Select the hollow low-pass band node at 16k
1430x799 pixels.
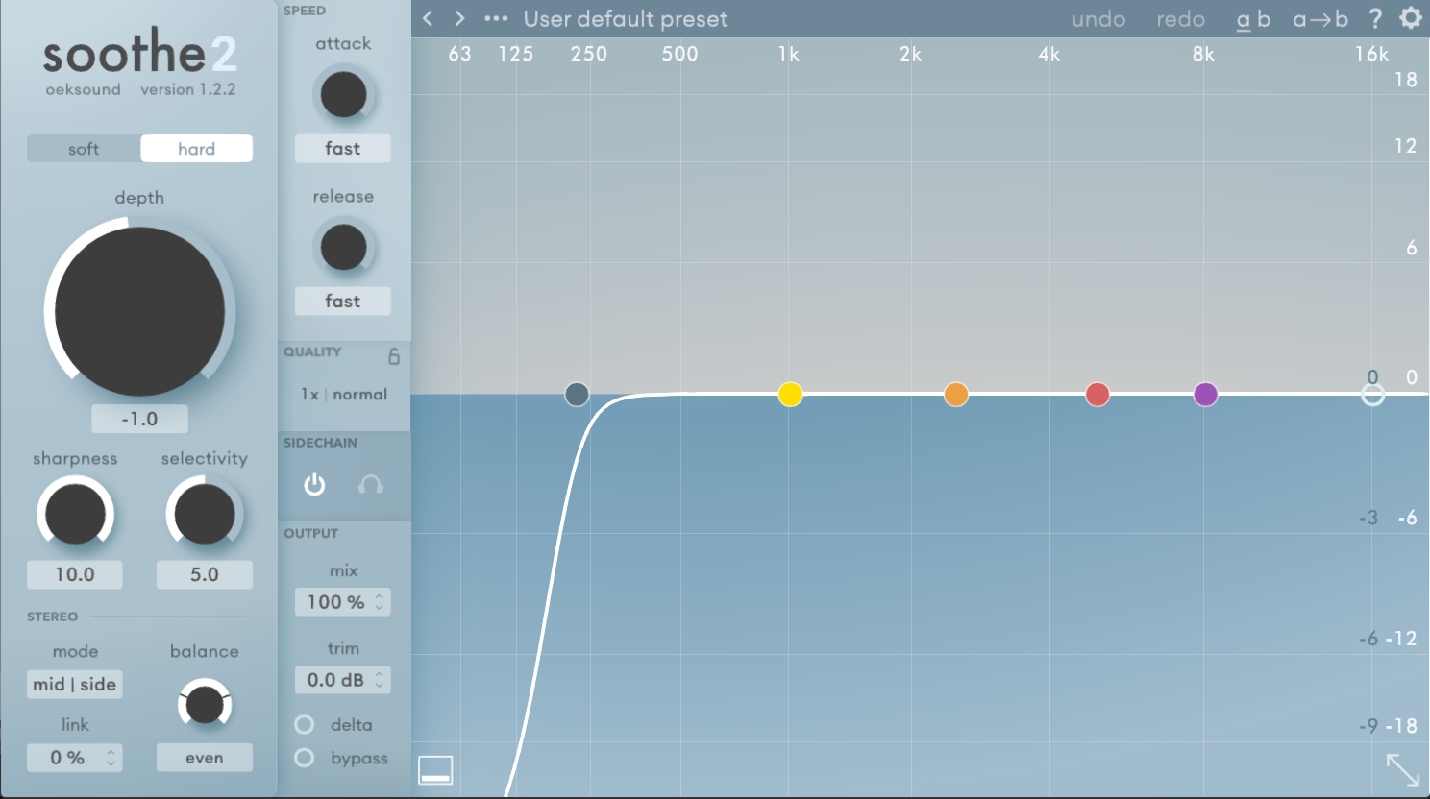pos(1373,395)
